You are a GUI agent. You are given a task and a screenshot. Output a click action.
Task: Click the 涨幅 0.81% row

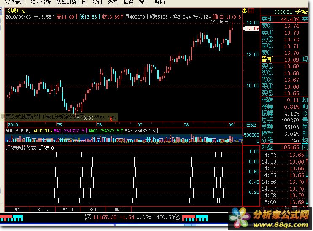pos(284,107)
